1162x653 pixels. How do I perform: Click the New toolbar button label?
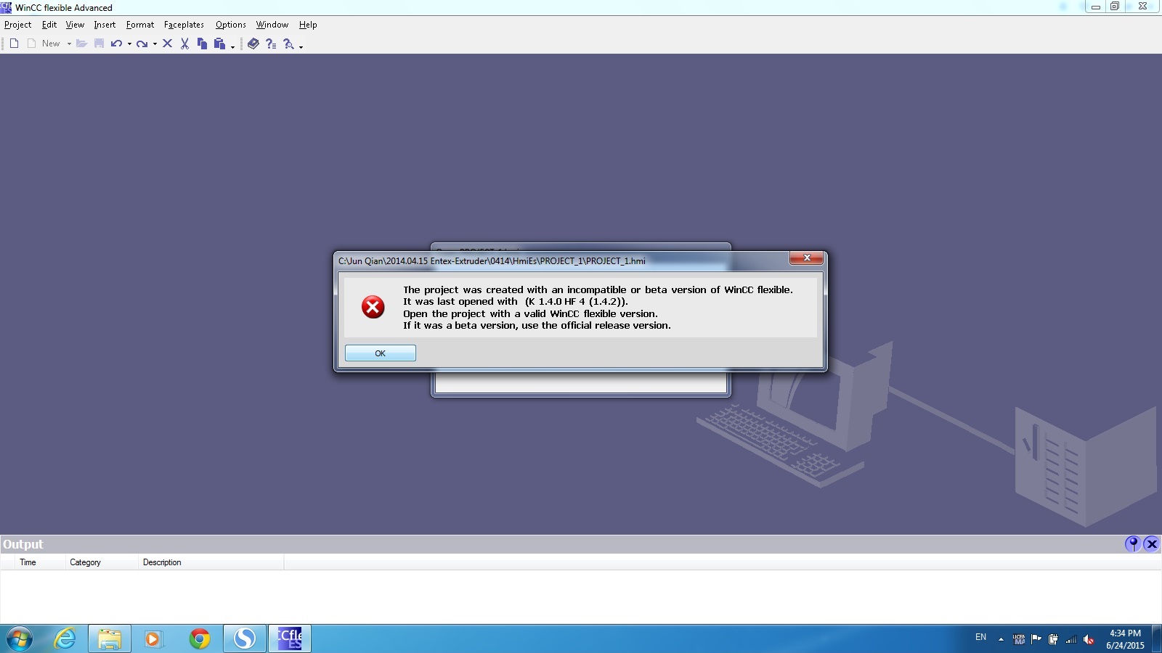[x=51, y=44]
